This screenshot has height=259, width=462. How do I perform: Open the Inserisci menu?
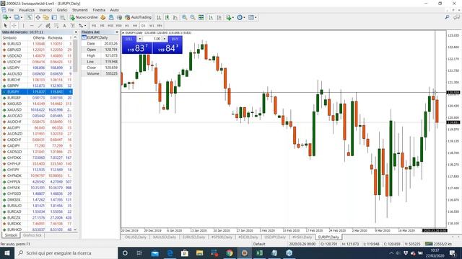point(45,10)
